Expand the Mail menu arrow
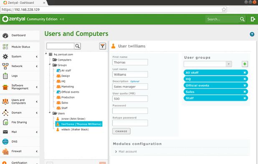The image size is (258, 164). (37, 132)
